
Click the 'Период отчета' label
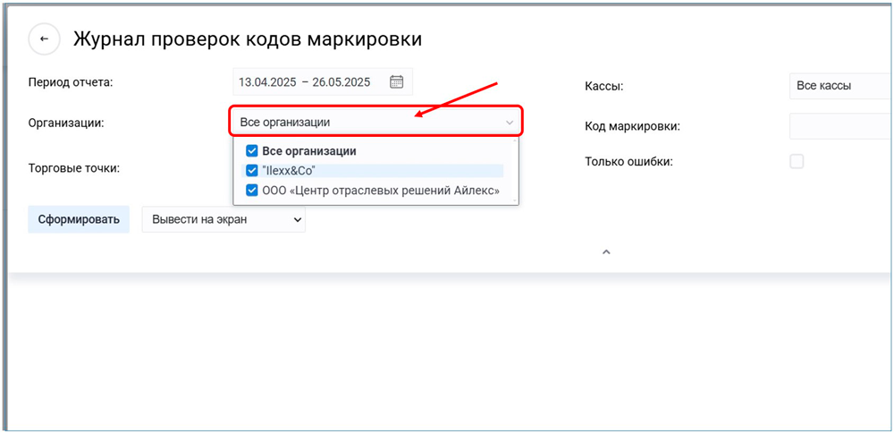pos(71,82)
